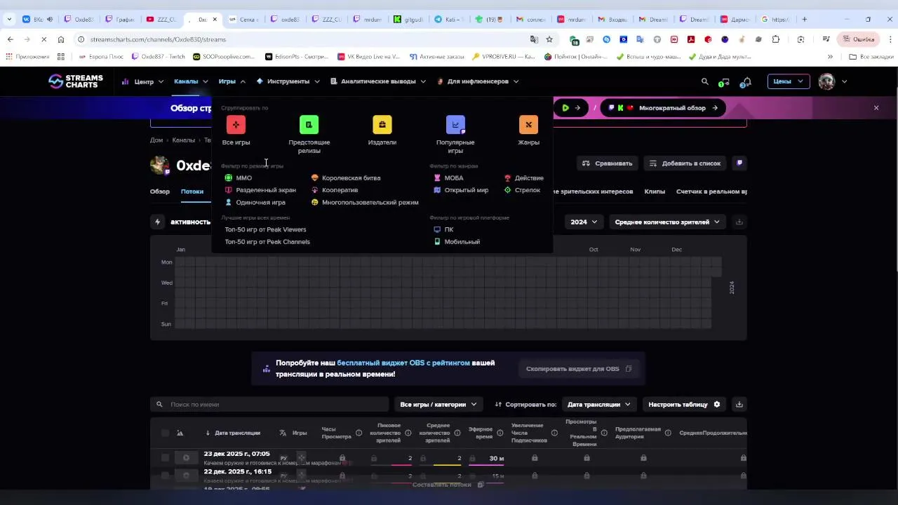Click info icon next to 'Эфирное время'
This screenshot has height=505, width=898.
pos(500,433)
